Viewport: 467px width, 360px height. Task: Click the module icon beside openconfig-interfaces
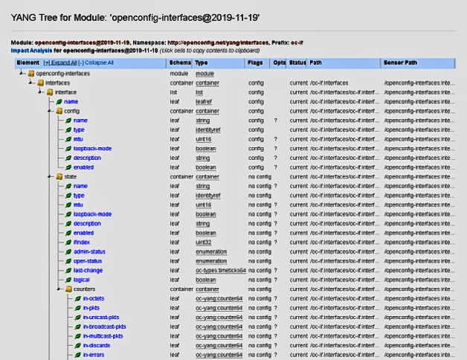point(30,74)
